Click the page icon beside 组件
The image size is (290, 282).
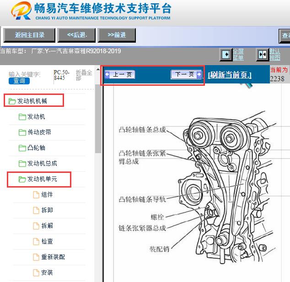coord(36,195)
